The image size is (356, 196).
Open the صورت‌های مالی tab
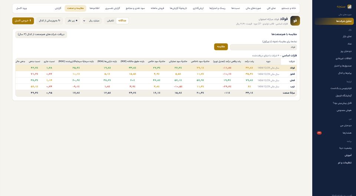point(253,8)
